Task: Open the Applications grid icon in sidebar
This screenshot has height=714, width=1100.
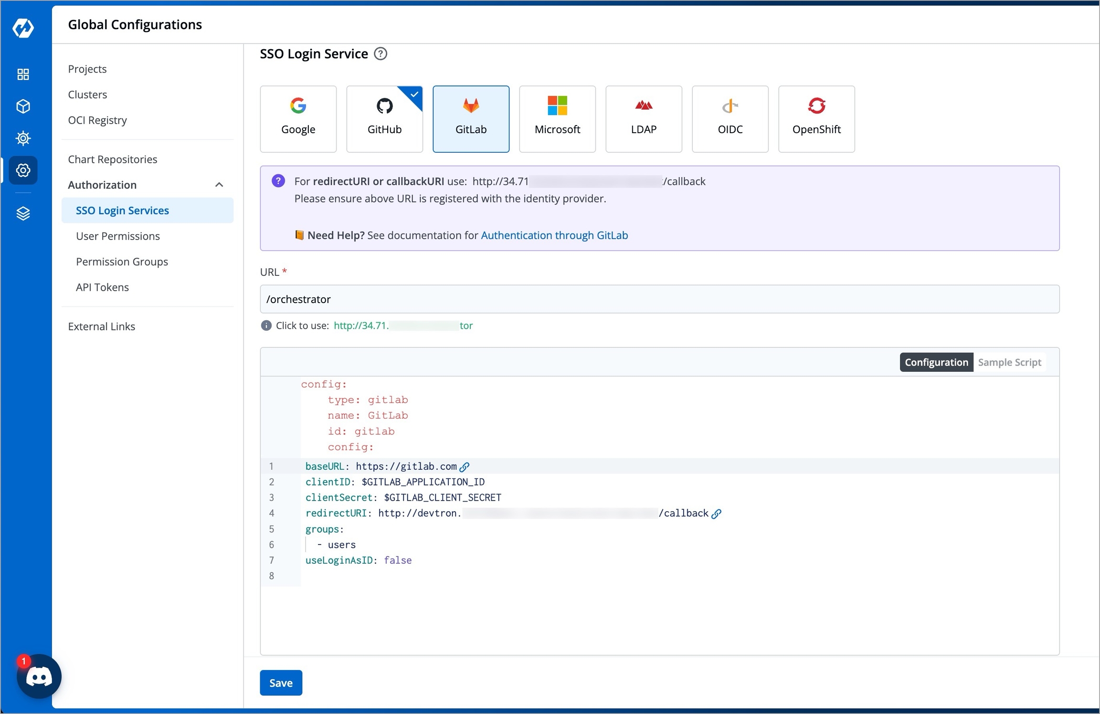Action: click(23, 74)
